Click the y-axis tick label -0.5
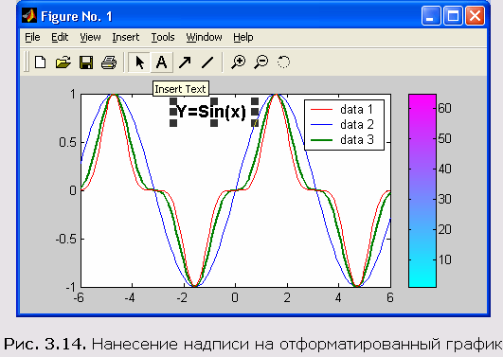This screenshot has height=357, width=503. coord(65,239)
